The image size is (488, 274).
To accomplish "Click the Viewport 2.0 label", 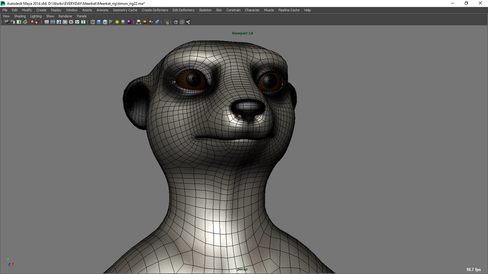I will [242, 33].
